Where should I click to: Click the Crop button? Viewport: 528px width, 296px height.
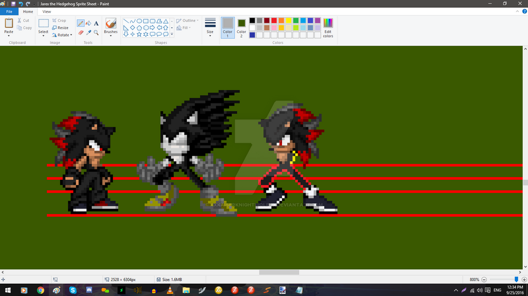[x=59, y=21]
